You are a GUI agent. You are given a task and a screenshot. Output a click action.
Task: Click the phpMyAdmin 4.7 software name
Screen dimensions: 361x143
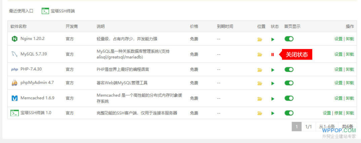click(37, 82)
